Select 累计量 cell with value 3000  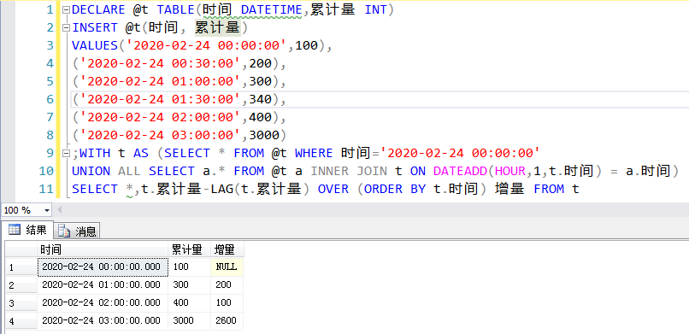click(190, 321)
